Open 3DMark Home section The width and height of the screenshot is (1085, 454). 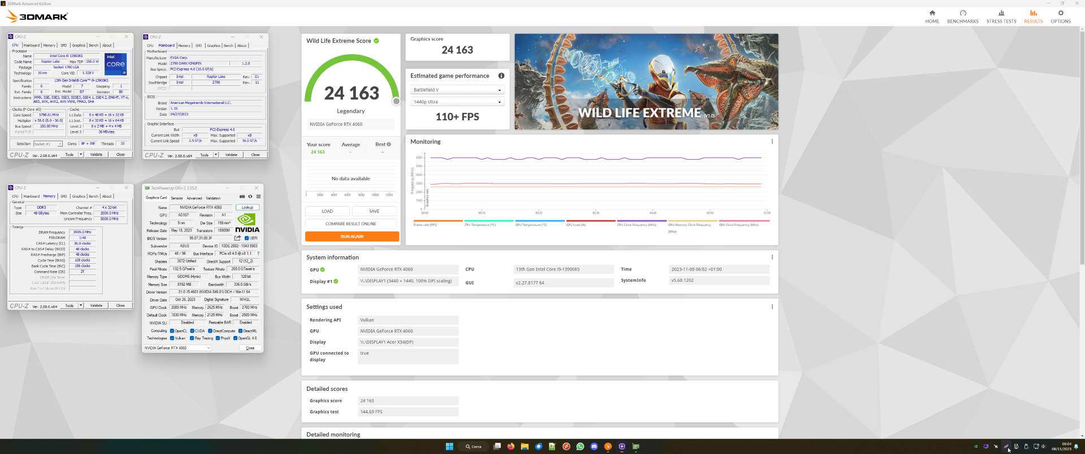point(932,16)
